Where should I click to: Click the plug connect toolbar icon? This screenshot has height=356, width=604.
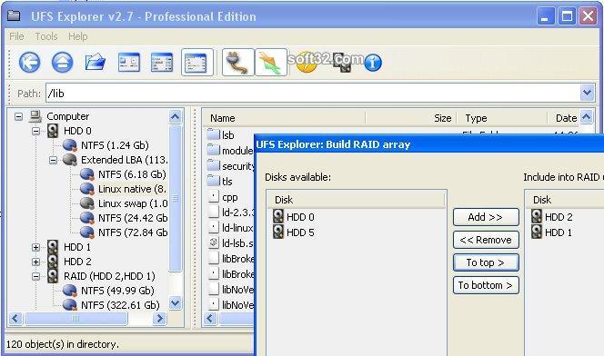click(238, 63)
